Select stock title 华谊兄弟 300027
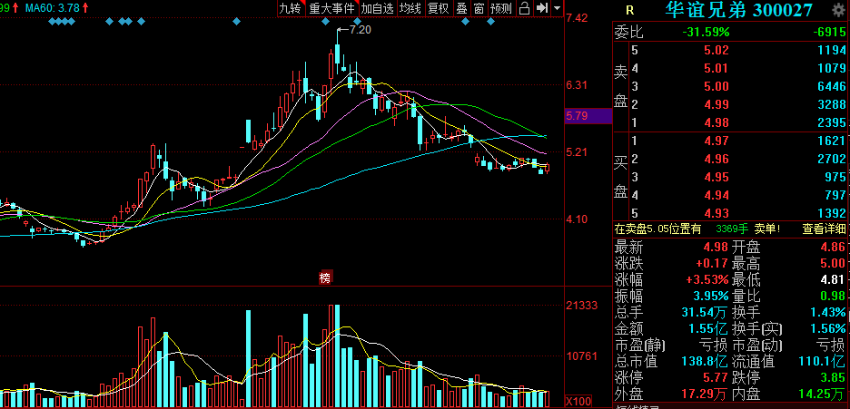The width and height of the screenshot is (850, 409). (739, 10)
